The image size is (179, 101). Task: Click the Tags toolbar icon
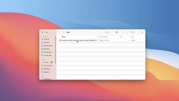[x=128, y=32]
